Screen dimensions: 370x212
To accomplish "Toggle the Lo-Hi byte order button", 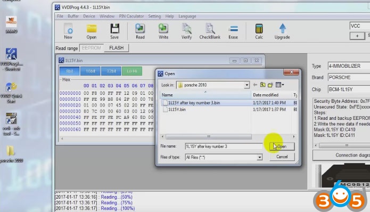I will 132,71.
